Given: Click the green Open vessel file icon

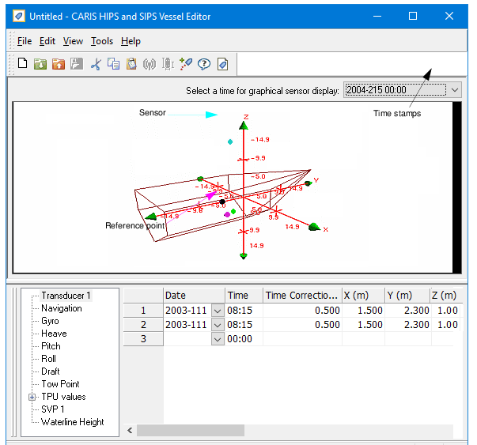Looking at the screenshot, I should click(x=40, y=64).
